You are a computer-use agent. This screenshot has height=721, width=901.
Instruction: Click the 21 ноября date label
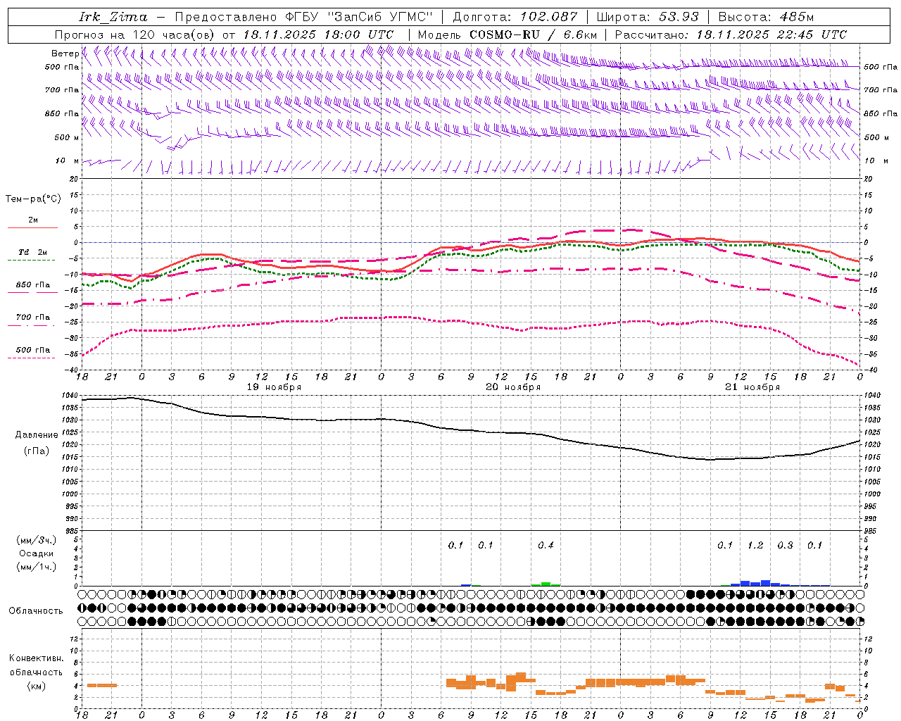[x=752, y=387]
